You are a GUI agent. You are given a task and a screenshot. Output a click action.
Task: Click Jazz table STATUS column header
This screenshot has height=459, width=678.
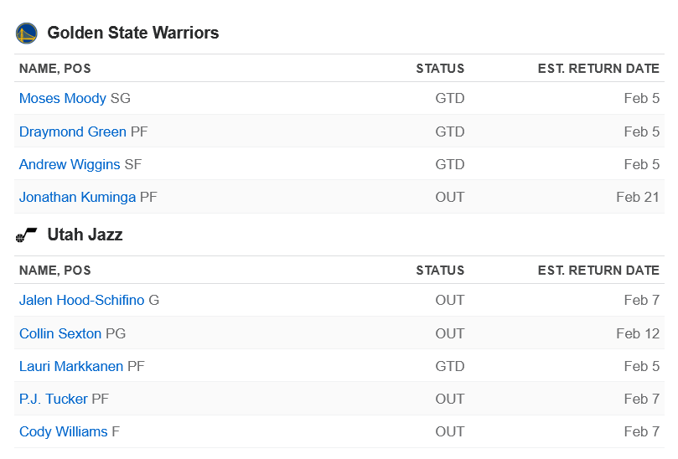440,271
